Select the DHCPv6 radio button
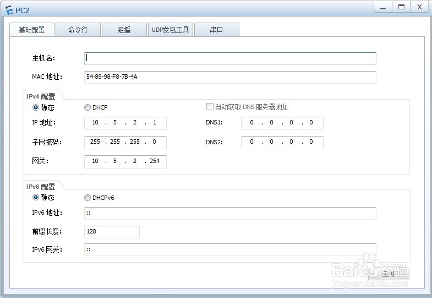 [x=88, y=198]
